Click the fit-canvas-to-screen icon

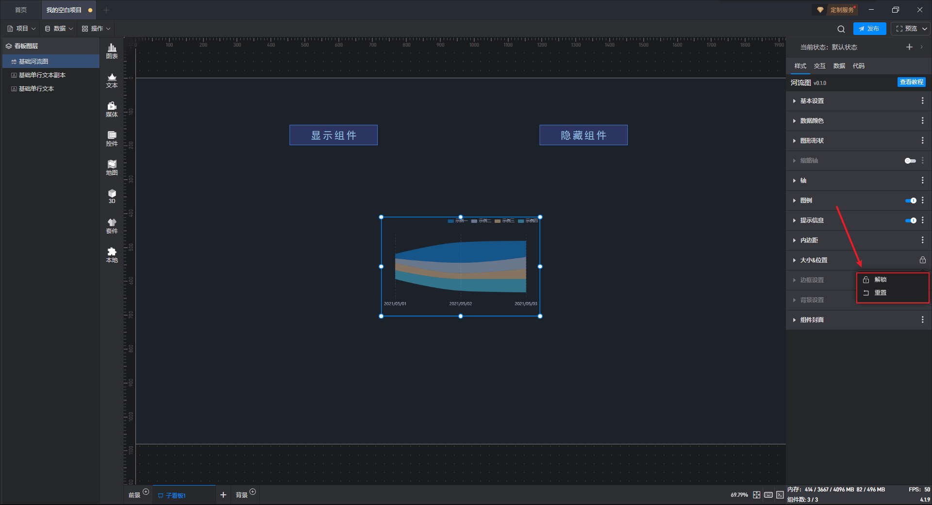point(757,495)
